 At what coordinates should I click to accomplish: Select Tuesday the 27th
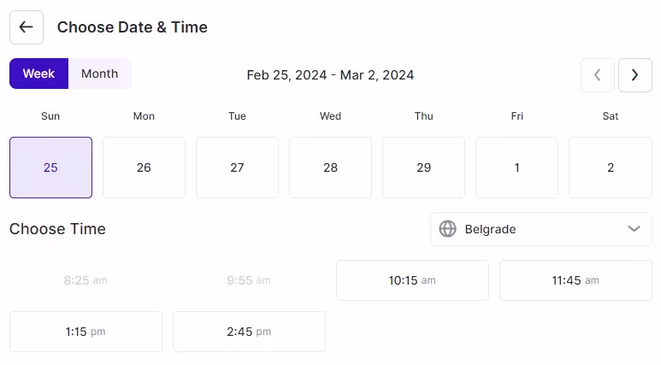pyautogui.click(x=237, y=168)
